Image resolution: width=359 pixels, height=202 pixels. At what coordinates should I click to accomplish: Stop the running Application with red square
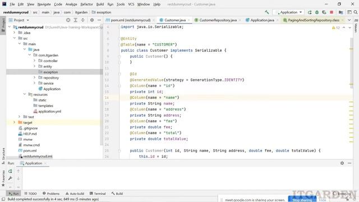(332, 12)
